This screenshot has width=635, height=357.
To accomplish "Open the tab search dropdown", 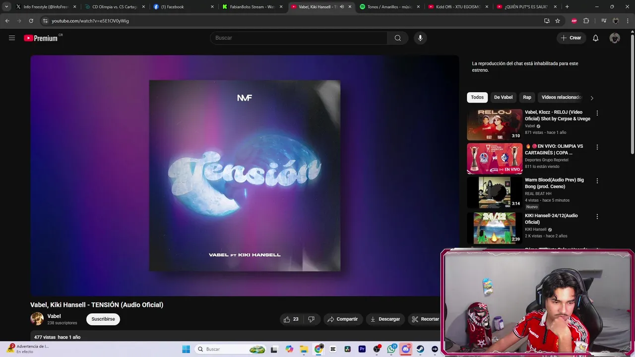I will [6, 7].
